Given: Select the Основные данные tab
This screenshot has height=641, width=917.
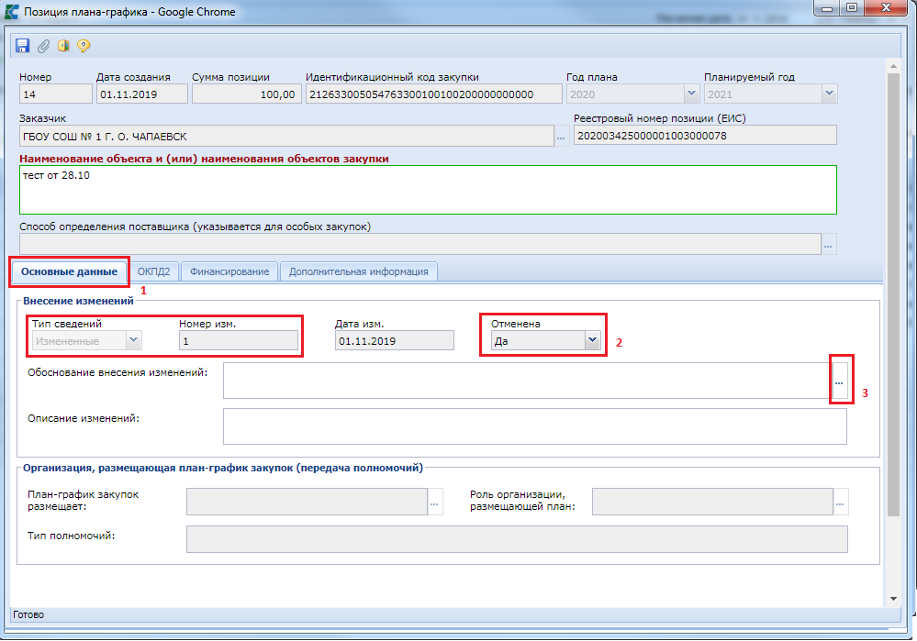Looking at the screenshot, I should [x=70, y=271].
